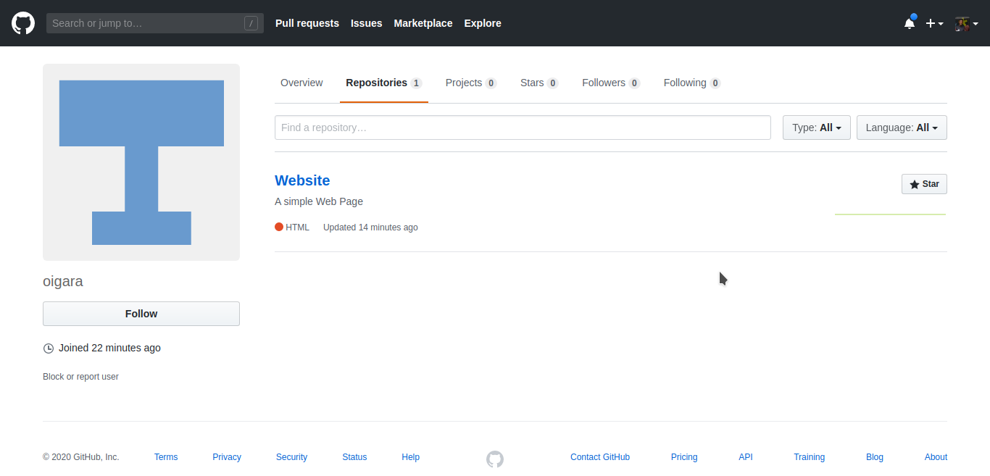Click oigara's large profile picture
This screenshot has width=990, height=476.
coord(141,162)
